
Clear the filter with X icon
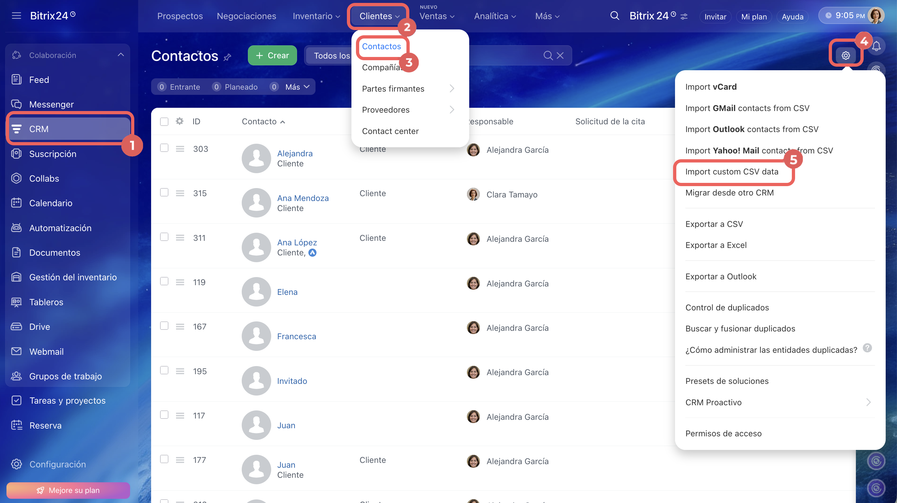(560, 55)
